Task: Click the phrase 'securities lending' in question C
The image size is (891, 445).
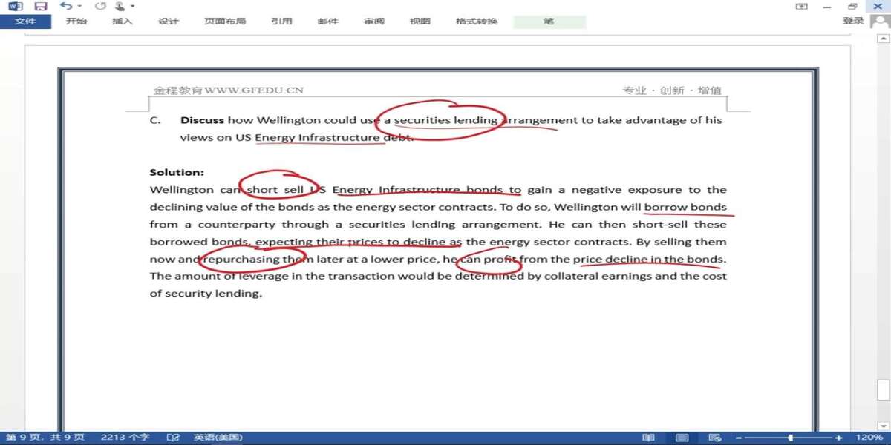Action: point(446,120)
